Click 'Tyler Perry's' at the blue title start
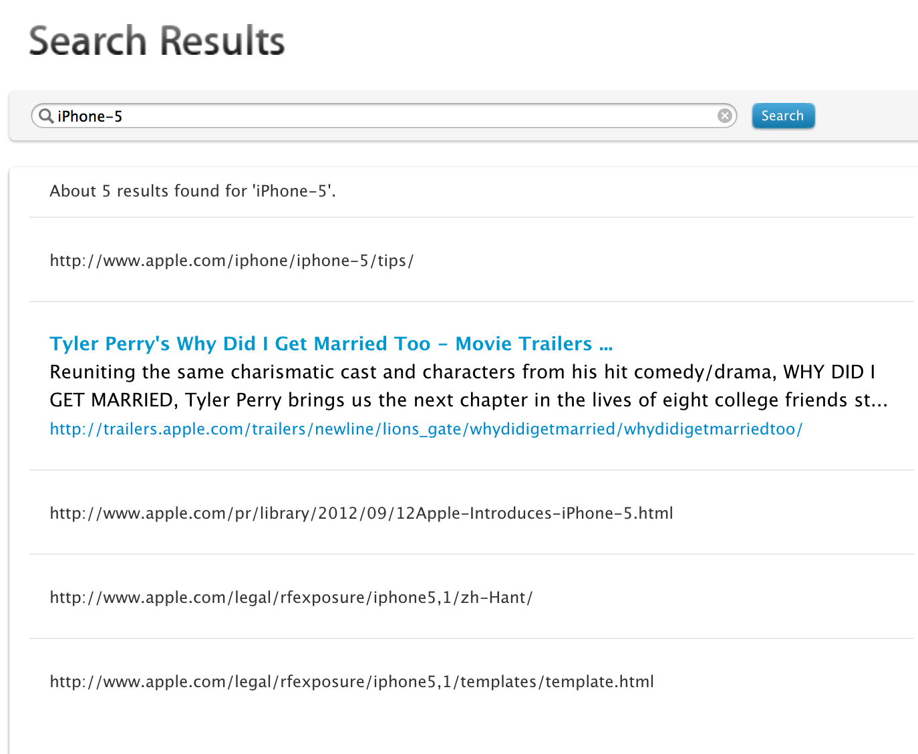This screenshot has height=754, width=918. 110,344
